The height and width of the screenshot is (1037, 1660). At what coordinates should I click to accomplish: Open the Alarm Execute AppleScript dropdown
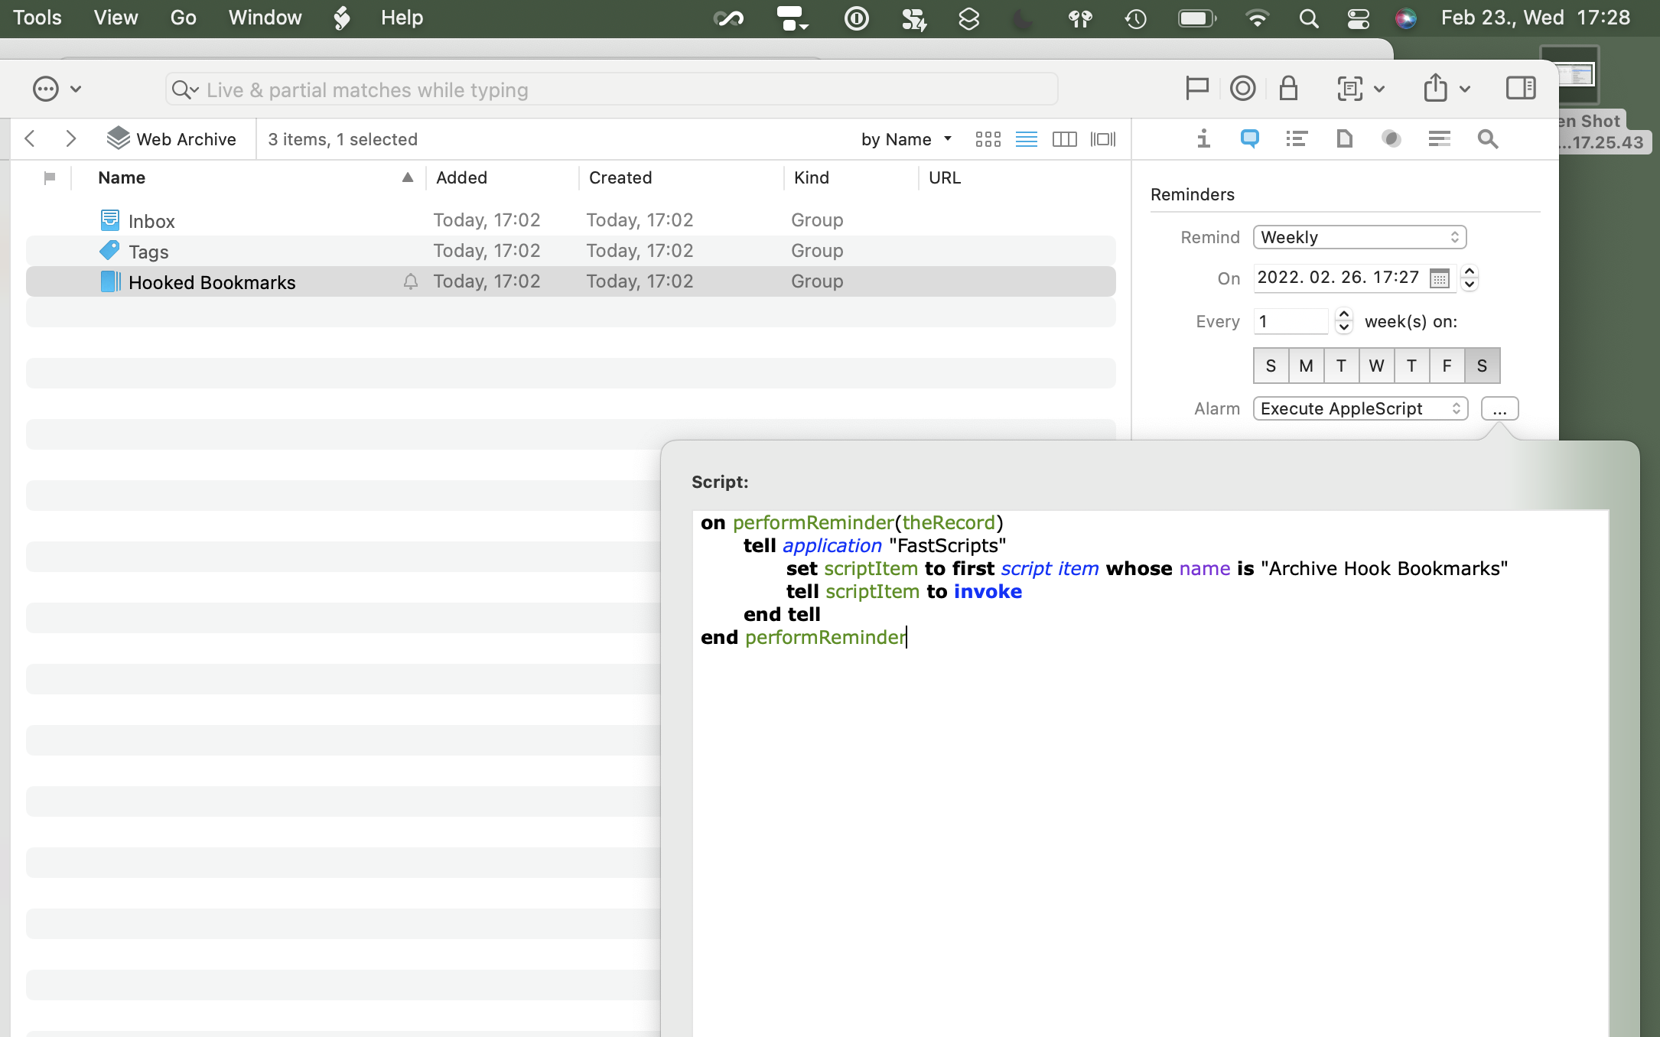(x=1360, y=408)
